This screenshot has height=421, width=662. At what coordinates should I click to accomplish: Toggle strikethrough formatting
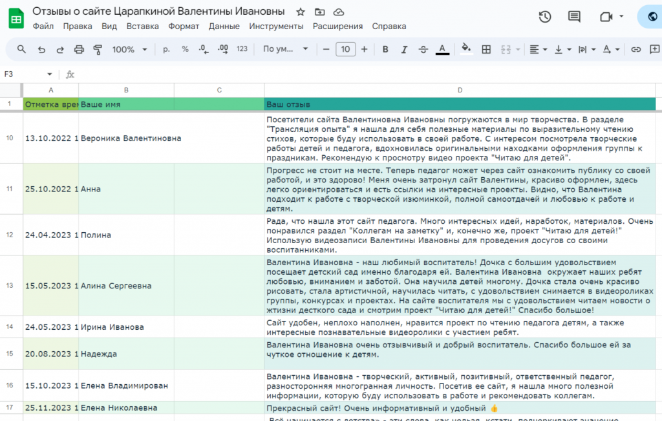click(x=423, y=49)
